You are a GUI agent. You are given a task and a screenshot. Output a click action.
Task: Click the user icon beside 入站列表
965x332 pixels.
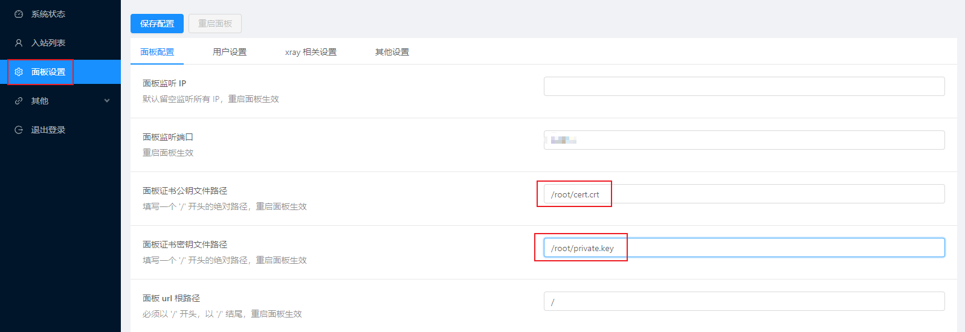pyautogui.click(x=19, y=43)
